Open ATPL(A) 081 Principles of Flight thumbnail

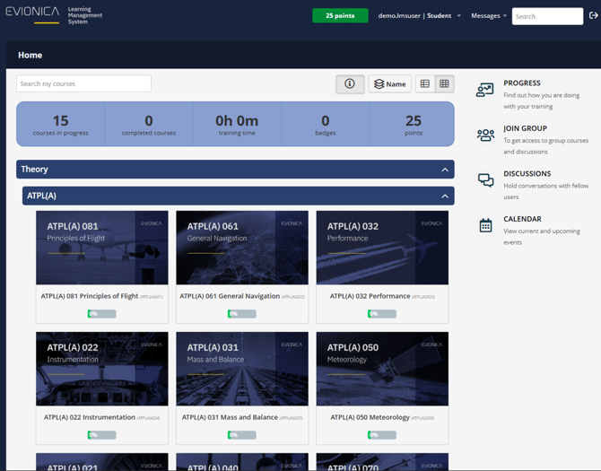(102, 248)
